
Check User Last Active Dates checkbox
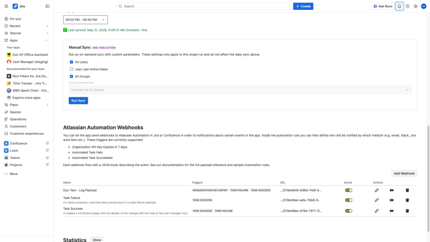(x=71, y=69)
